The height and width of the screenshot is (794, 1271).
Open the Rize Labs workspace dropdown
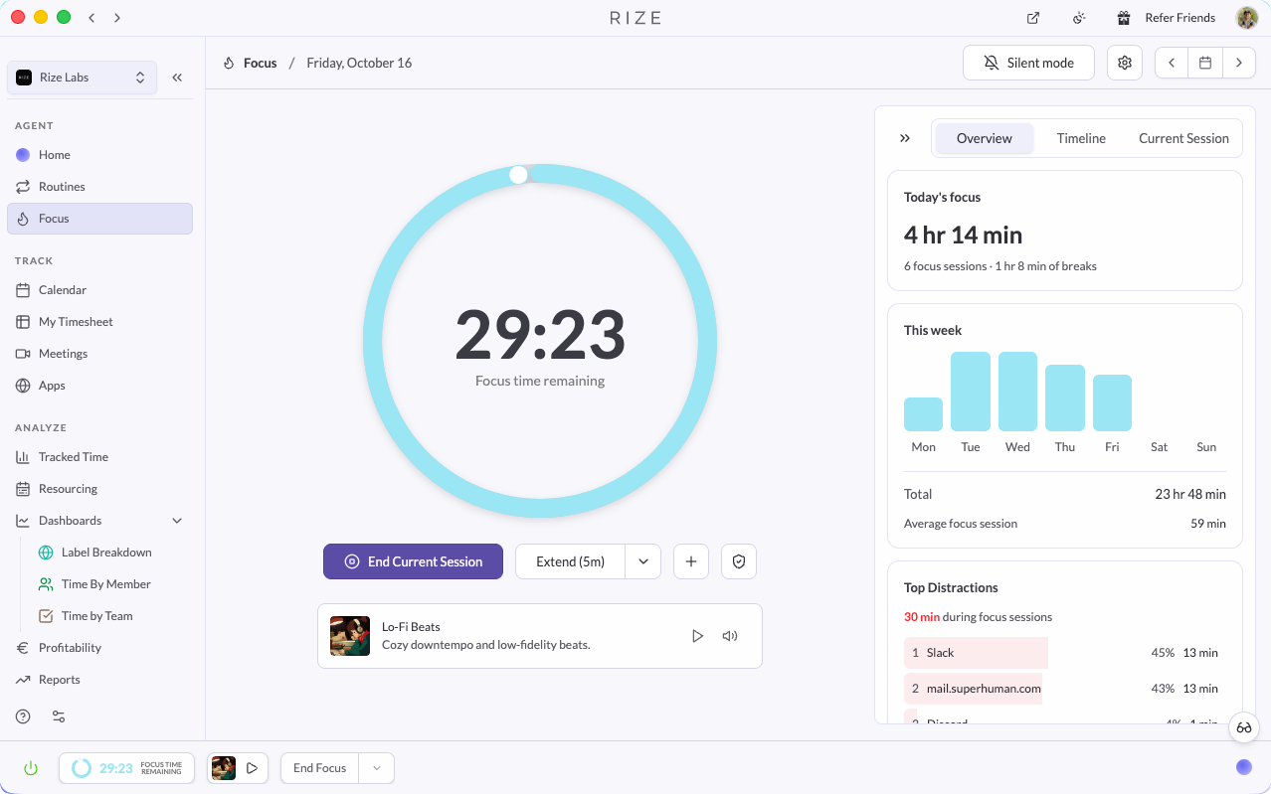tap(82, 78)
